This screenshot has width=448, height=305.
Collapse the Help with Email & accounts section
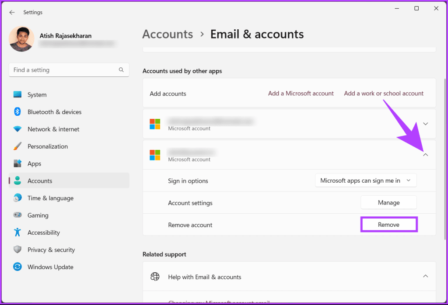[425, 276]
